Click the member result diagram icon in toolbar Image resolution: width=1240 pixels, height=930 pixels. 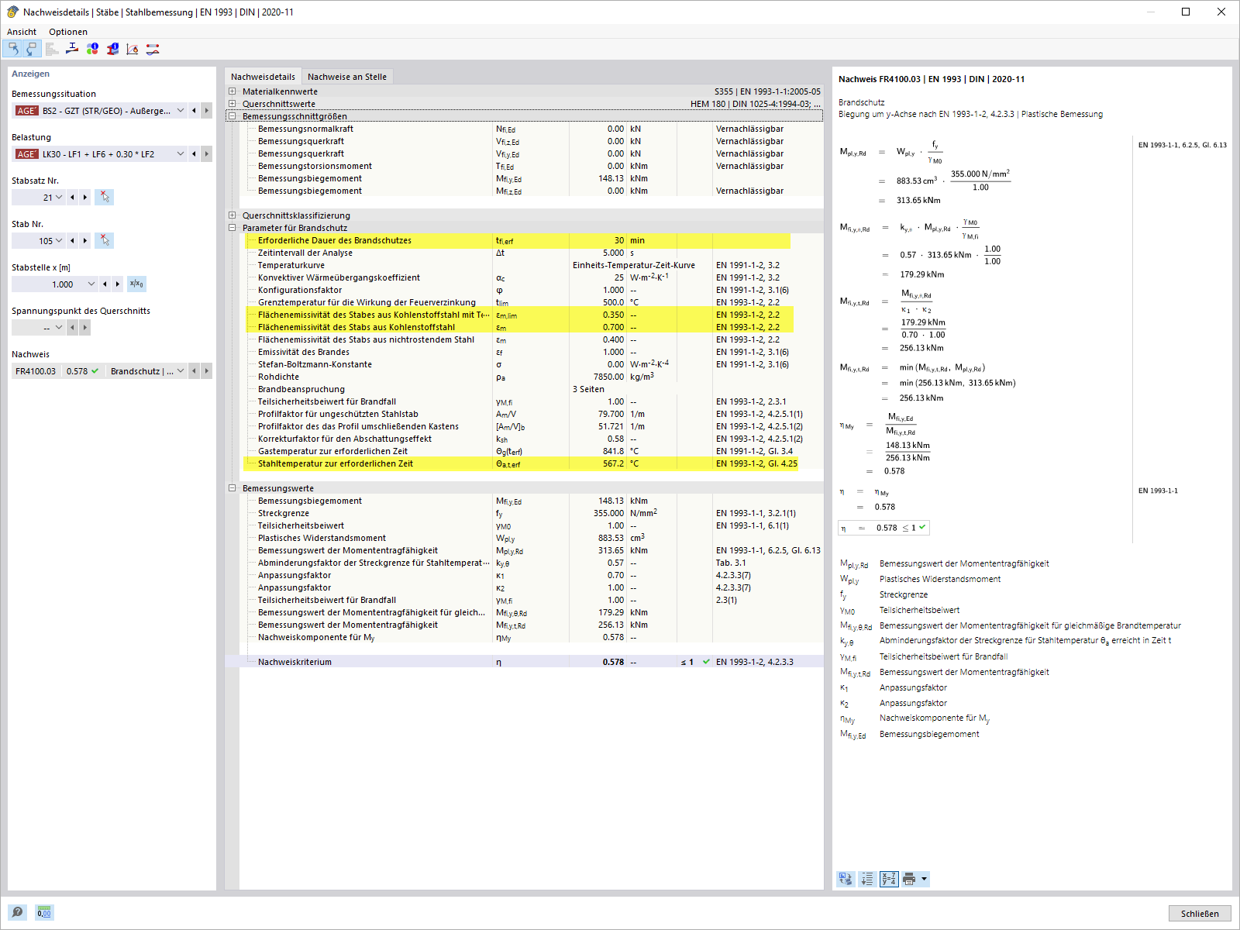[152, 49]
